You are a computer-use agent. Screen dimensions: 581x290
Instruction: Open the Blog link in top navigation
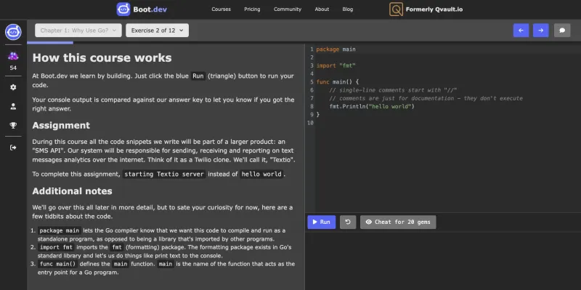pos(348,9)
